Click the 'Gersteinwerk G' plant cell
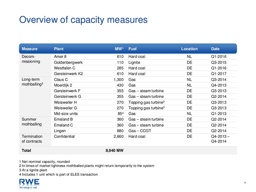256x192 pixels. (x=68, y=97)
